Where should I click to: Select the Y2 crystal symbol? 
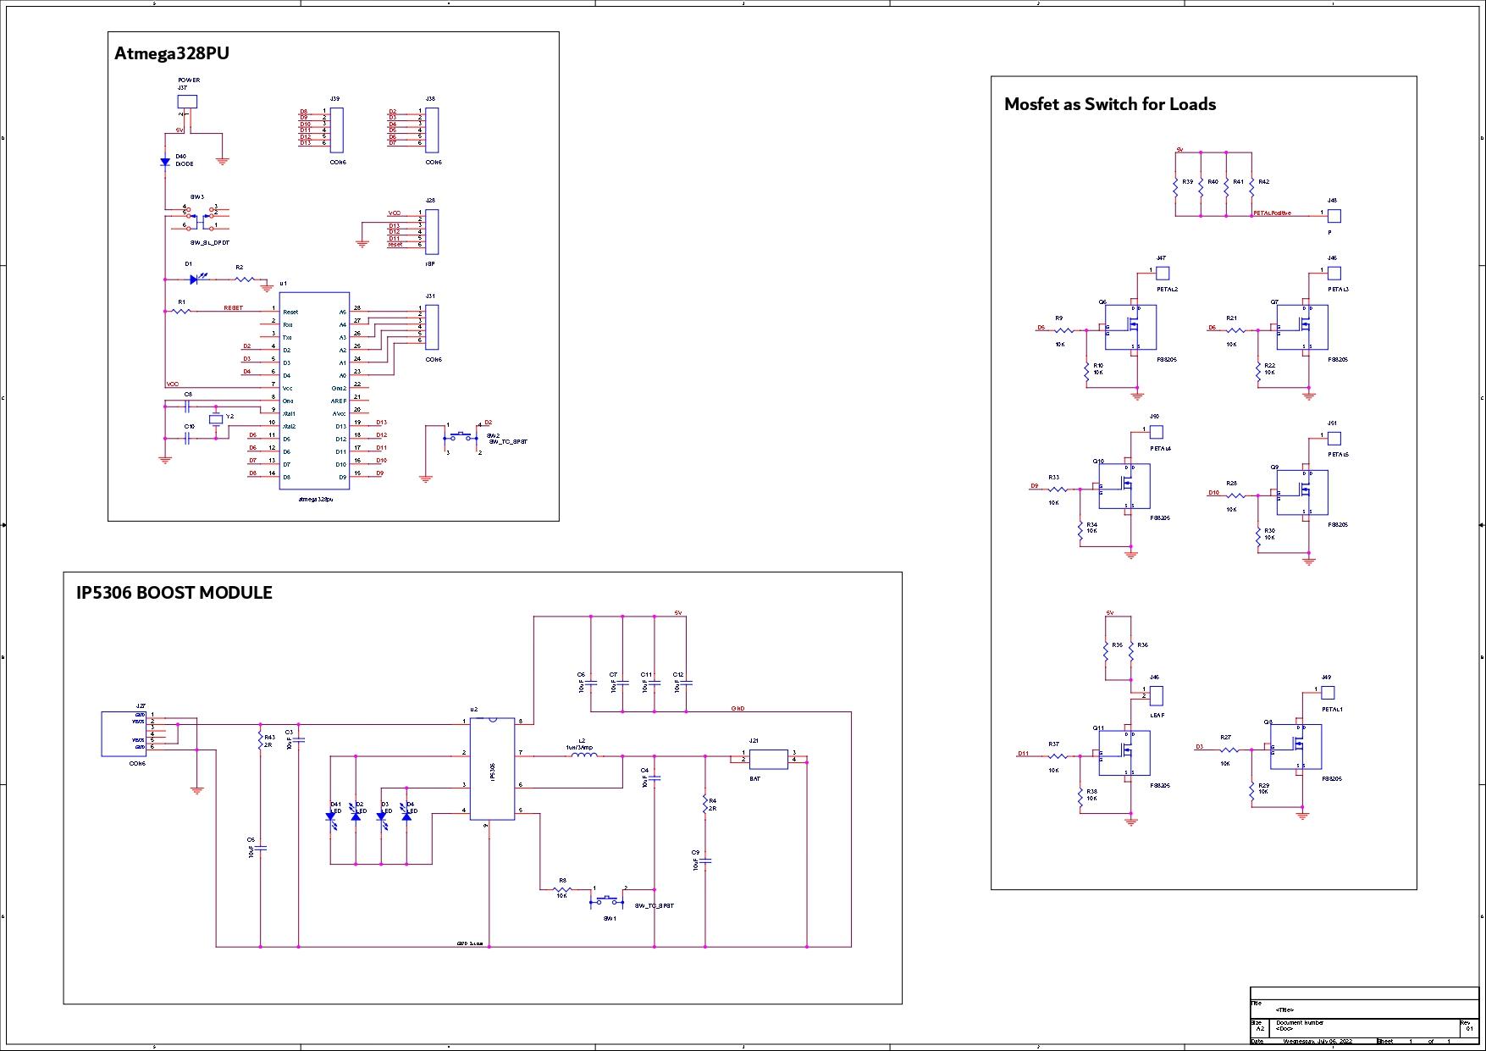[x=216, y=420]
